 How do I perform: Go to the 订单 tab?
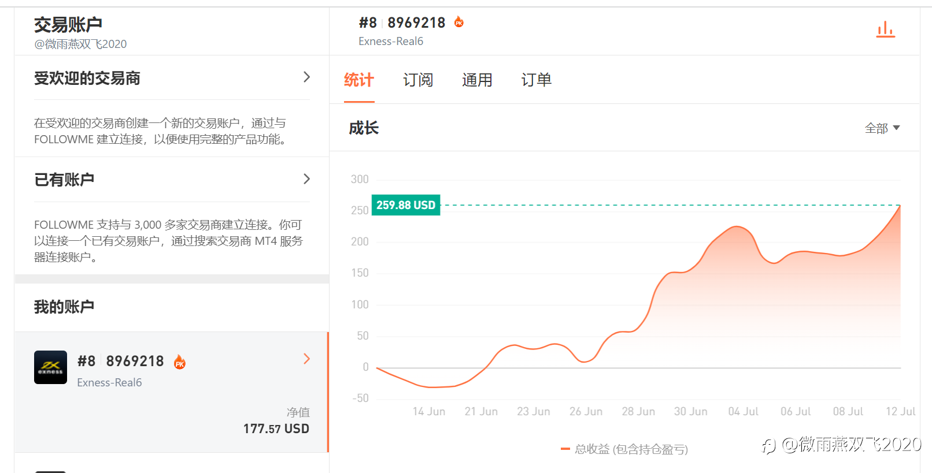pos(537,80)
